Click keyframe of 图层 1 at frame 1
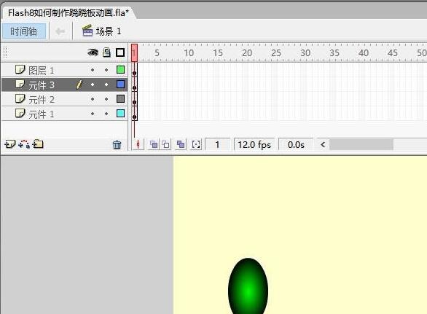 (134, 70)
